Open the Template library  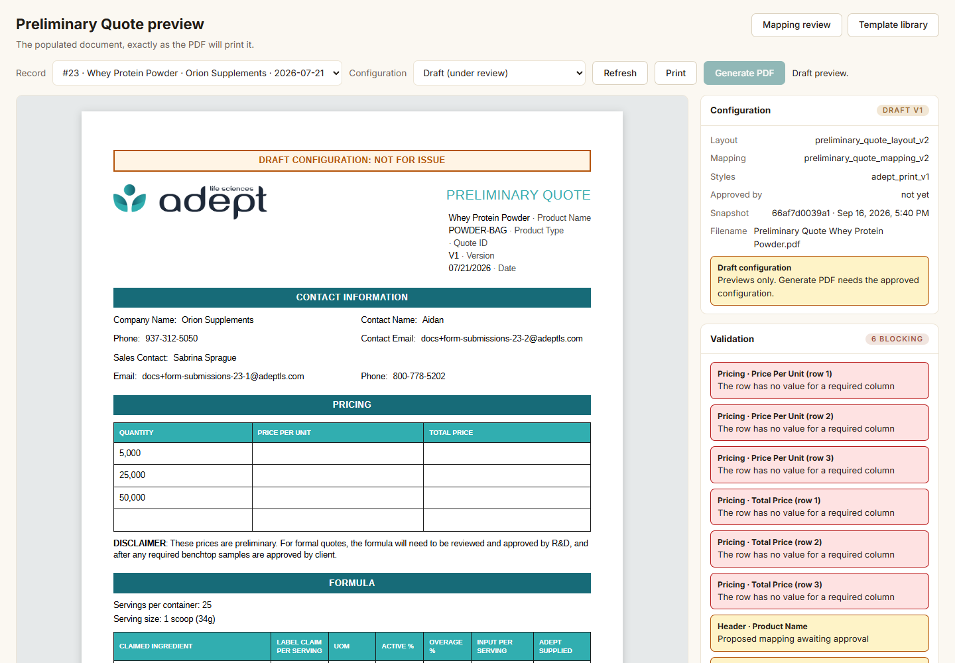tap(893, 25)
